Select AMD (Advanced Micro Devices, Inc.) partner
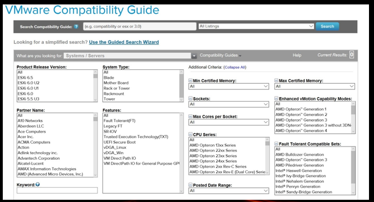This screenshot has width=374, height=202. (50, 174)
